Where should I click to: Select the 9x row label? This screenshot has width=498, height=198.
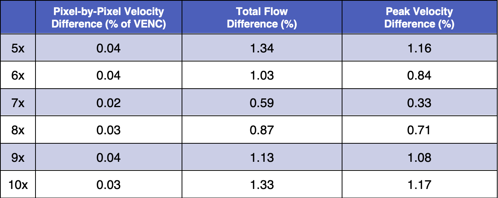click(18, 157)
